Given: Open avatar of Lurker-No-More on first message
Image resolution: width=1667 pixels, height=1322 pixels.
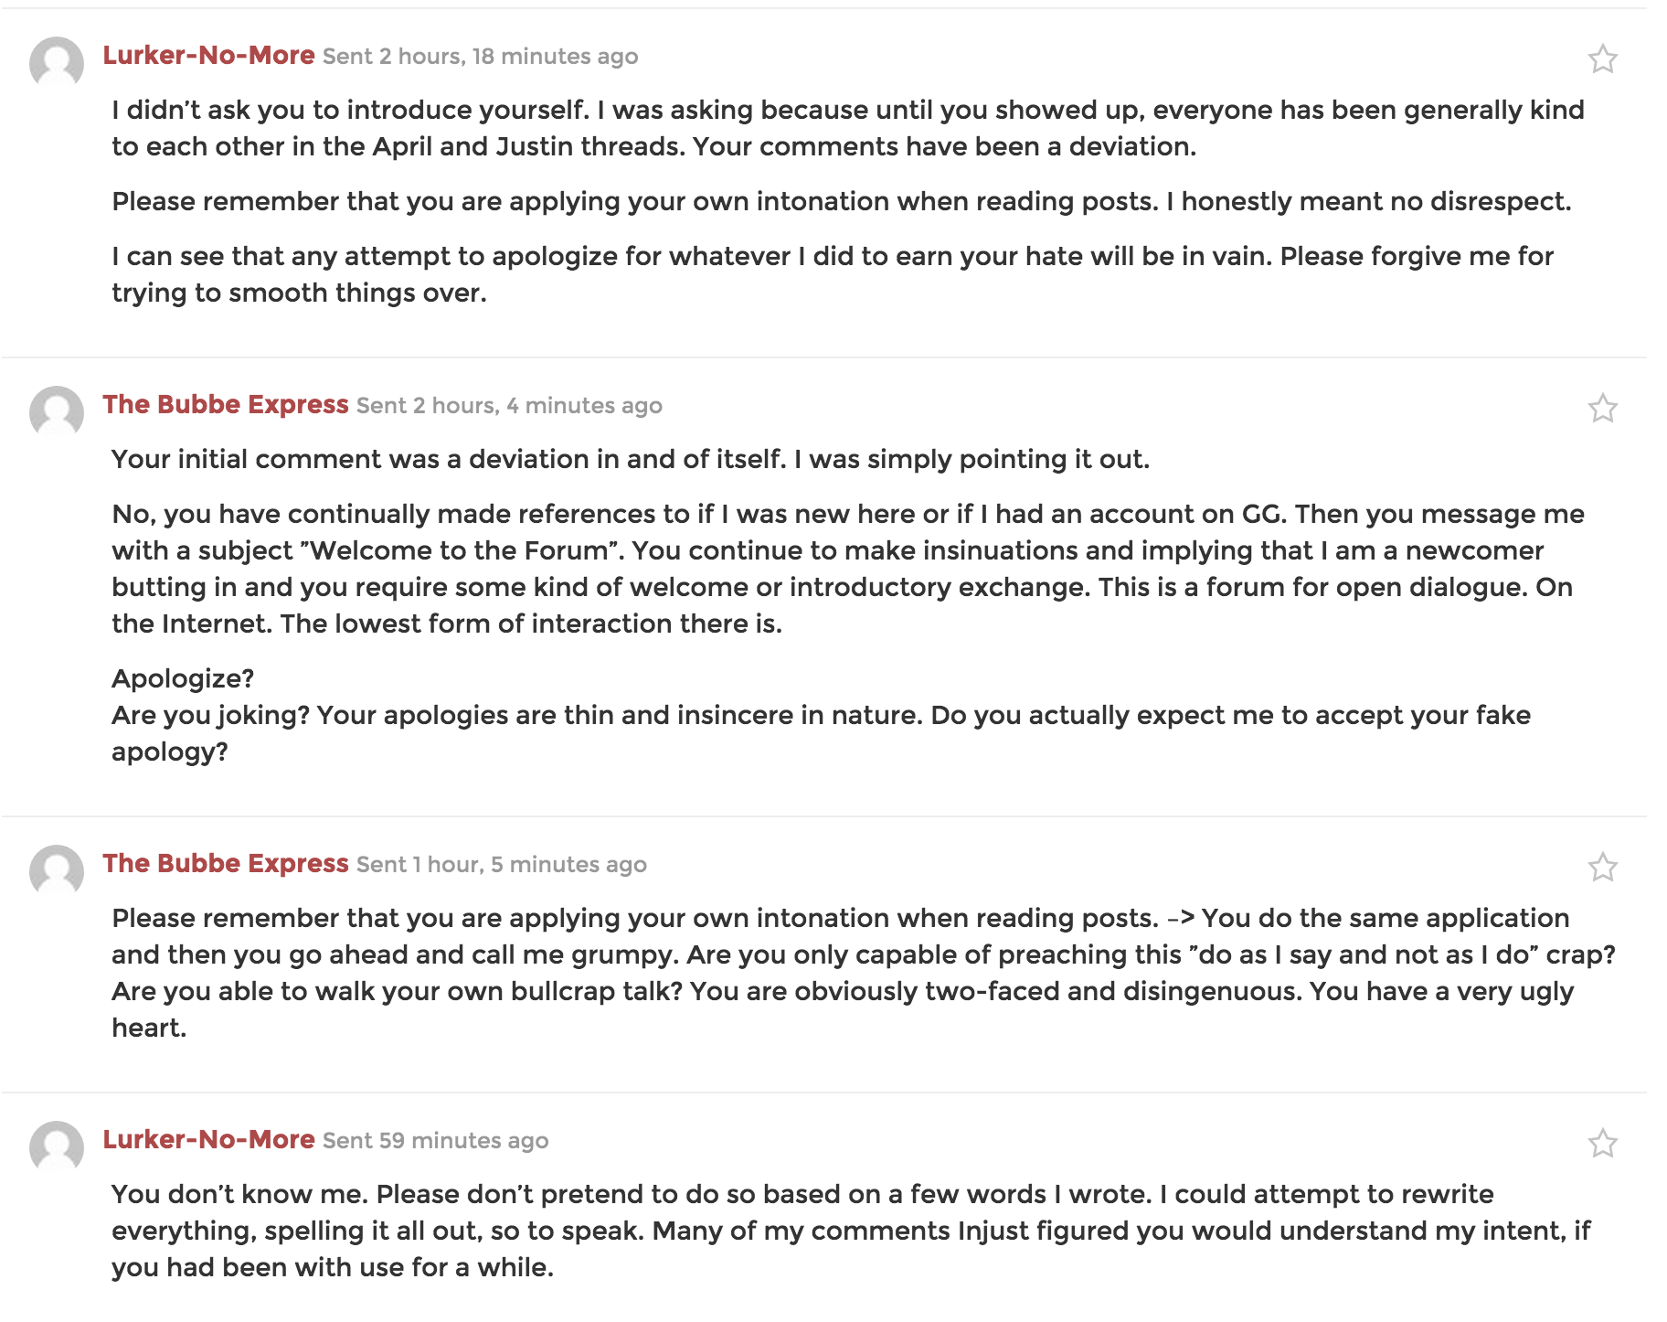Looking at the screenshot, I should [57, 64].
